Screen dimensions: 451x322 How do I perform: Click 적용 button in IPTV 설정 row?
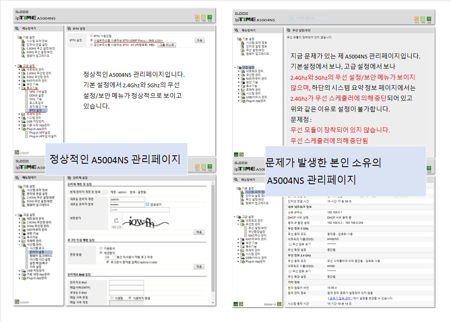tap(199, 41)
